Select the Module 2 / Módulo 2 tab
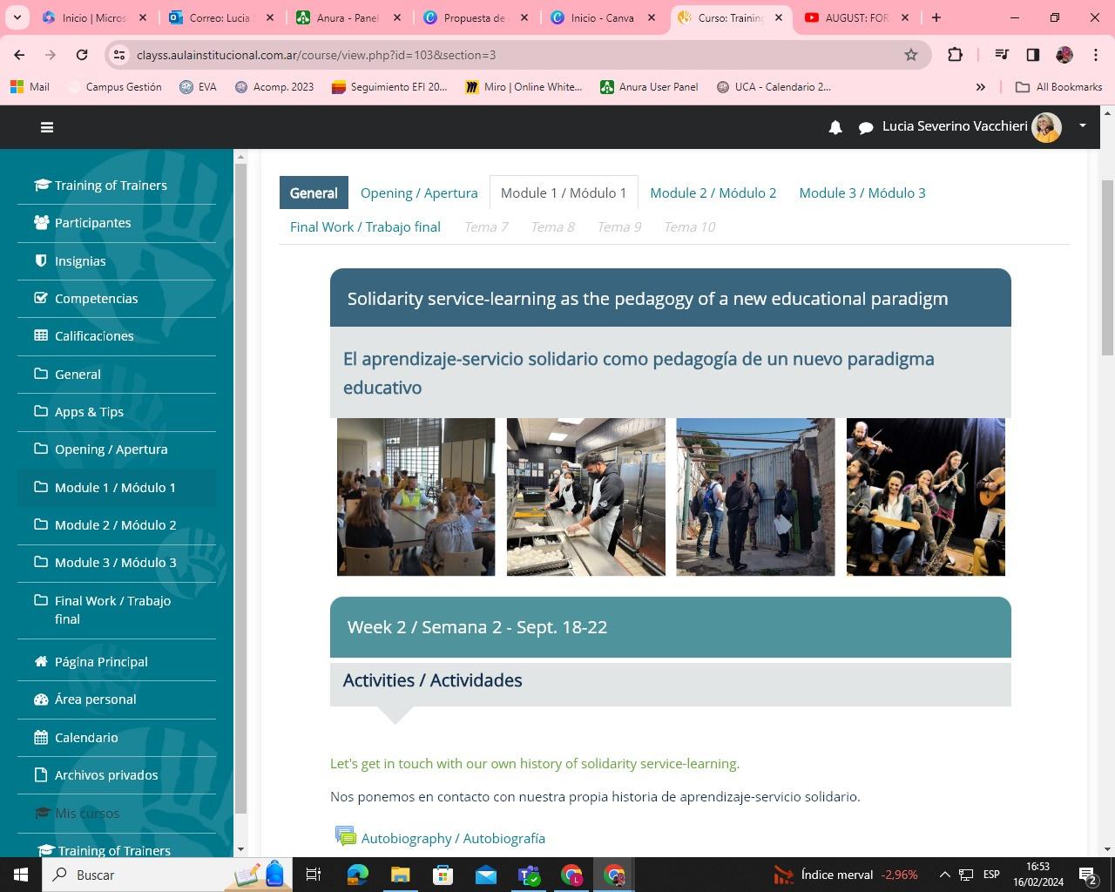 713,193
